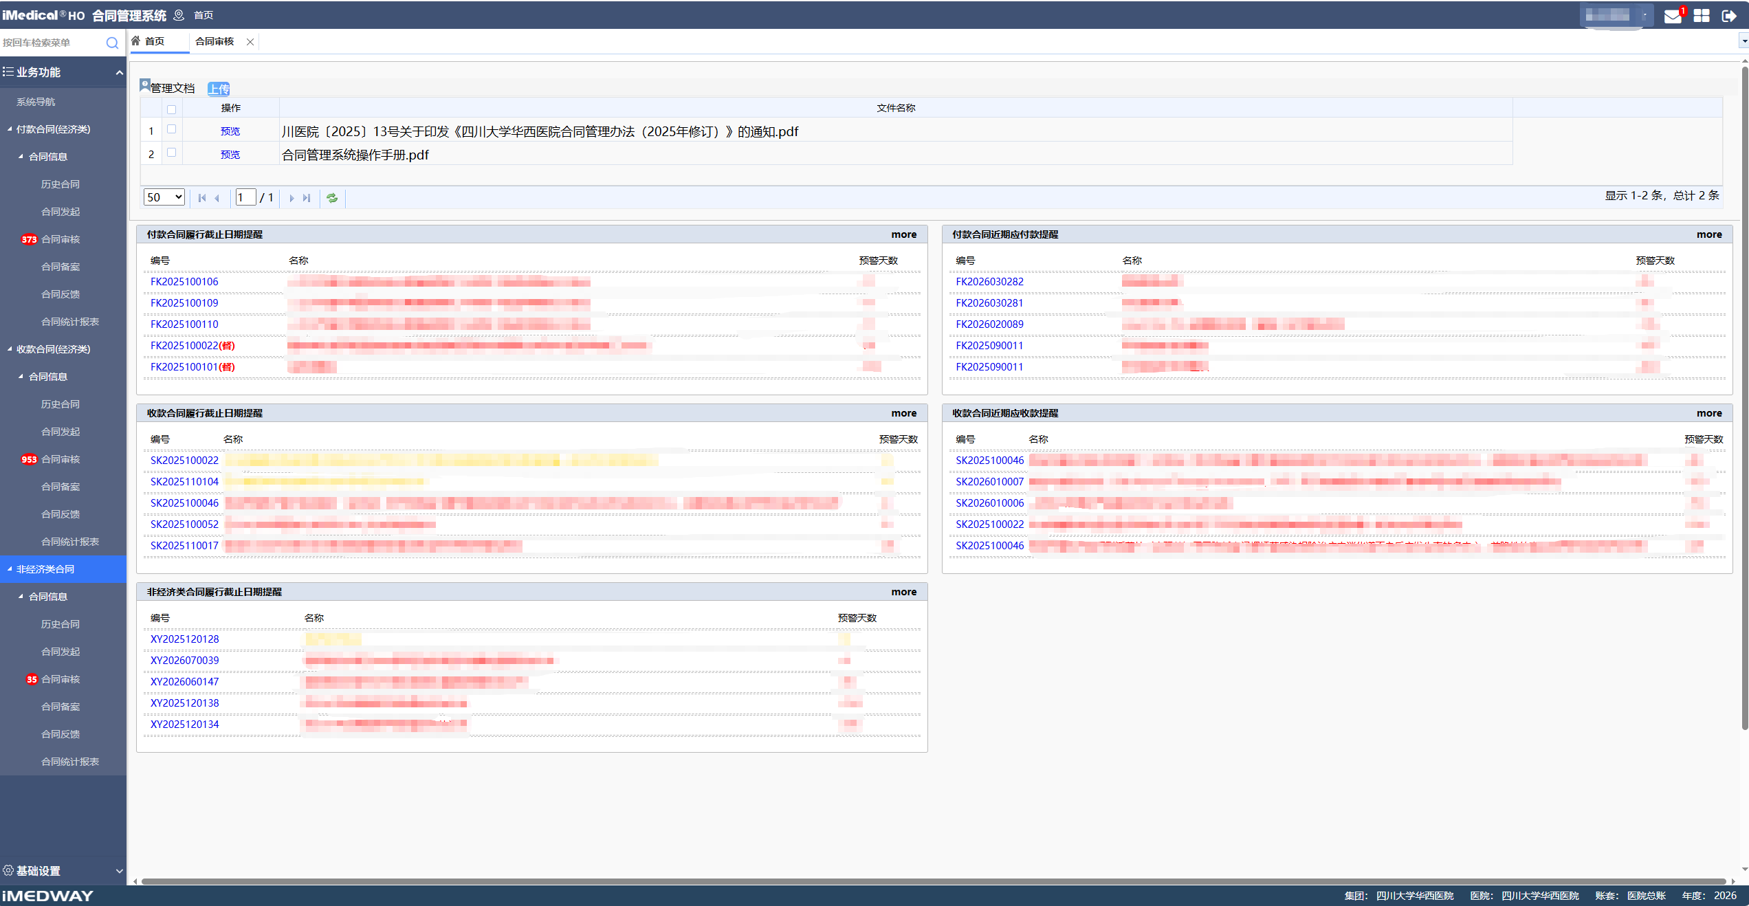The image size is (1749, 906).
Task: Click the 基础设置 gear icon
Action: pyautogui.click(x=8, y=870)
